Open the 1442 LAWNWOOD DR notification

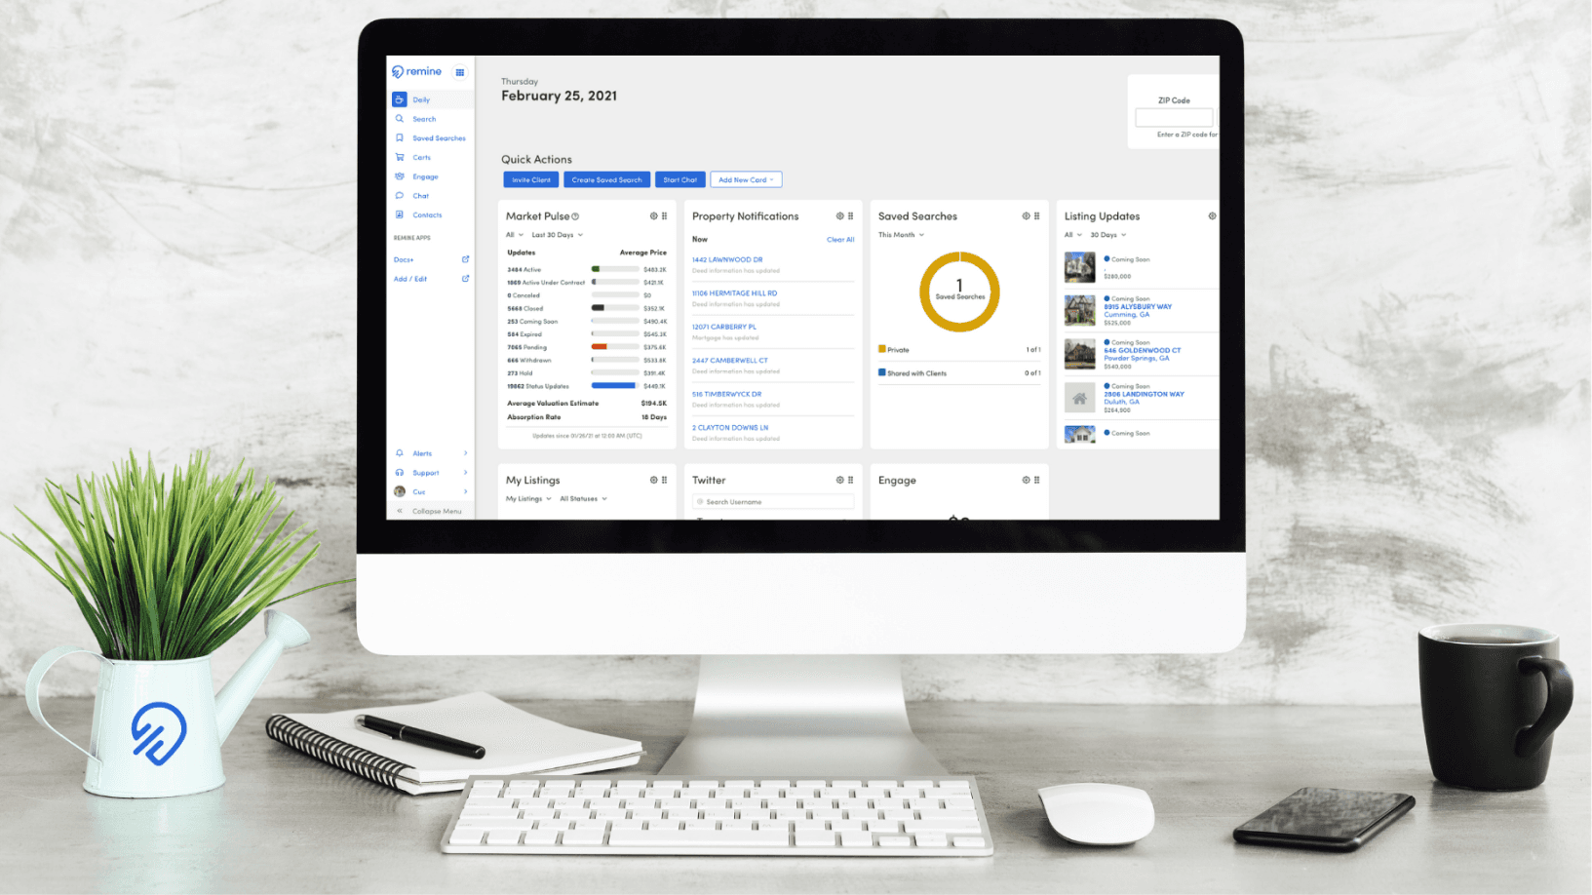click(x=727, y=260)
